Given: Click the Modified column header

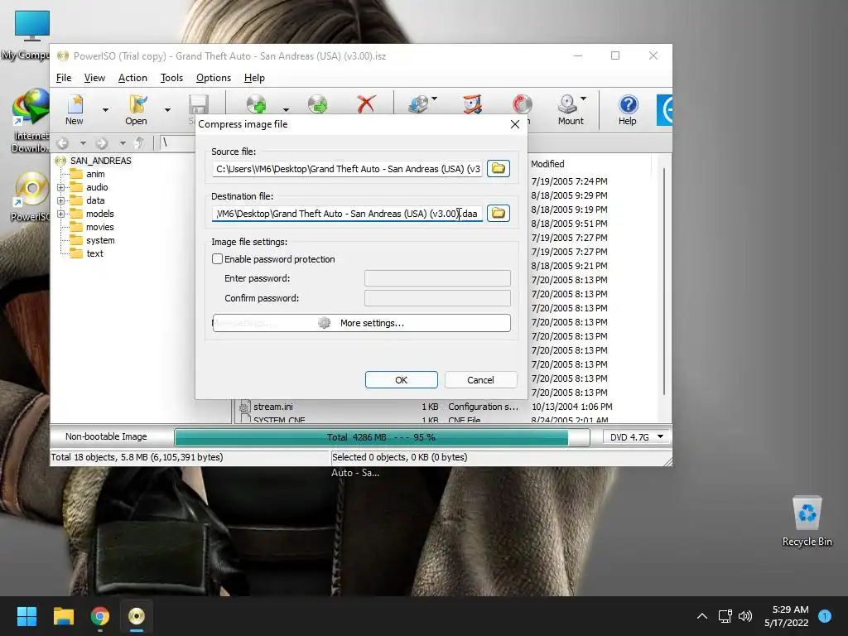Looking at the screenshot, I should tap(547, 164).
